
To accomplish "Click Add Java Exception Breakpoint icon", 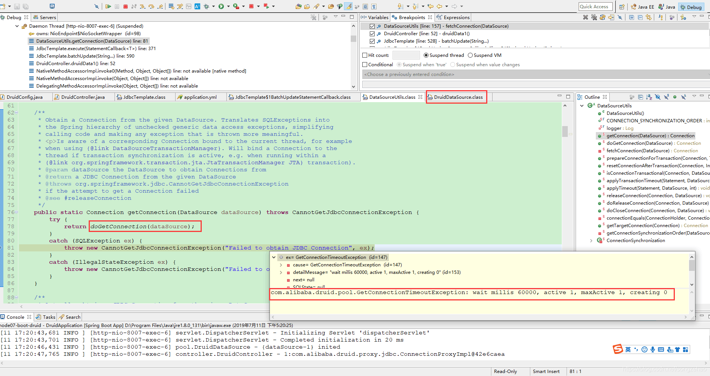I will coord(660,17).
